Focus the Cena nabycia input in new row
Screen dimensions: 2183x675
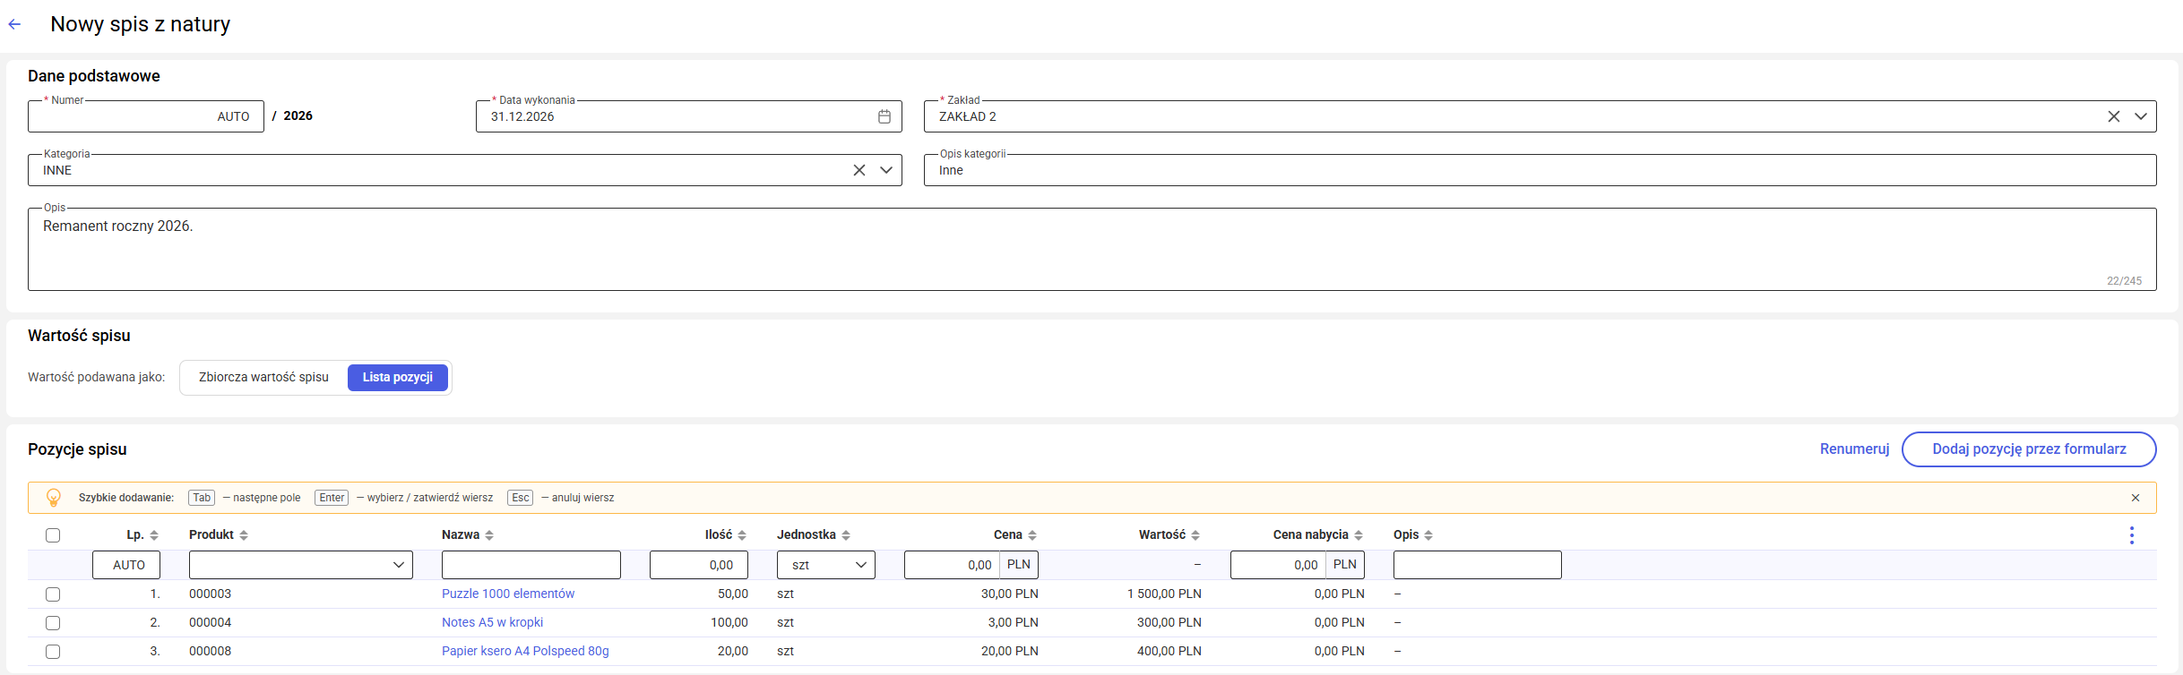[x=1278, y=565]
